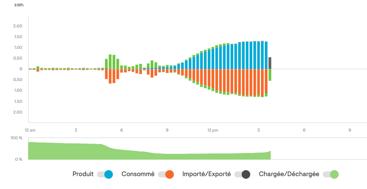Select the last orange consumption bar

[x=267, y=81]
